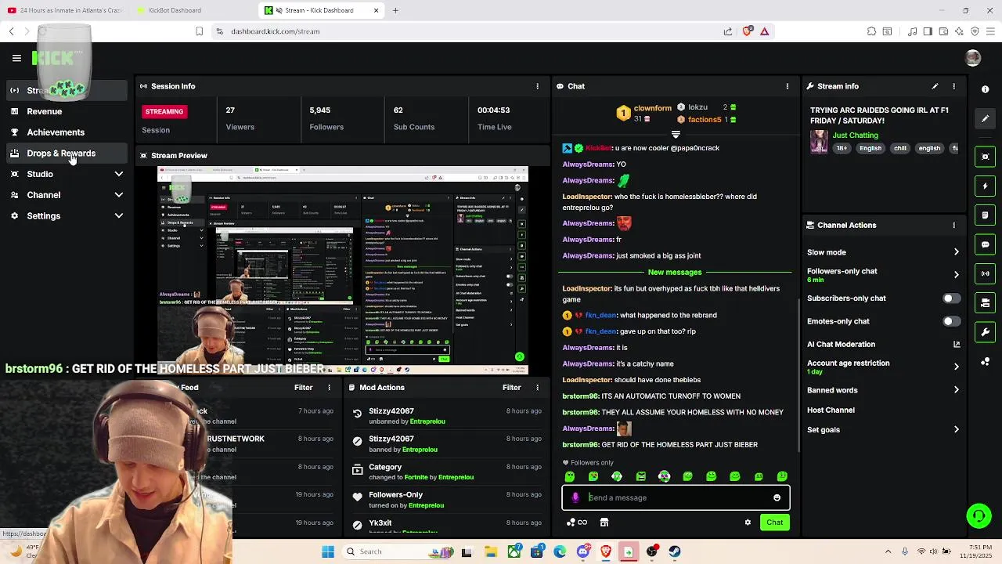Open Followers-only chat options arrow
The height and width of the screenshot is (564, 1002).
[x=956, y=275]
